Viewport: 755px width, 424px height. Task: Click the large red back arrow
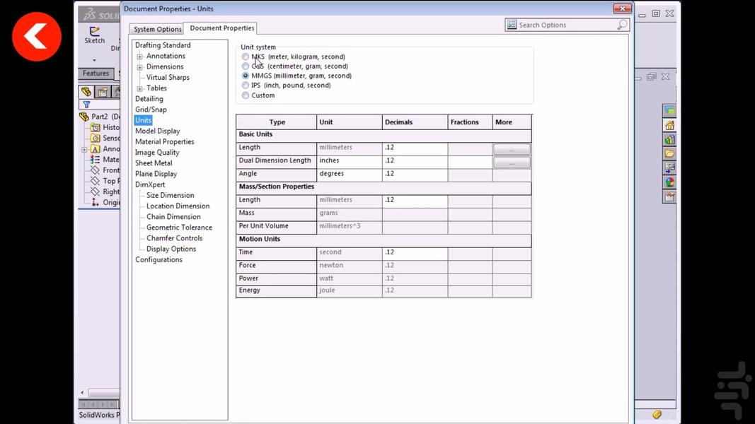(36, 36)
